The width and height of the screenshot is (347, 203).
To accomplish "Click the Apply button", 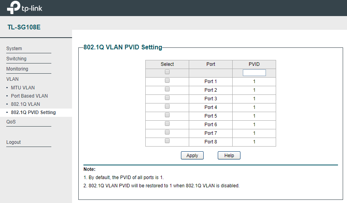I will 192,156.
